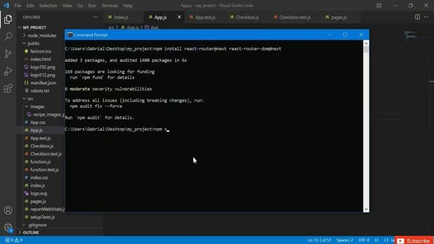Open the View menu
This screenshot has height=244, width=434.
point(67,5)
